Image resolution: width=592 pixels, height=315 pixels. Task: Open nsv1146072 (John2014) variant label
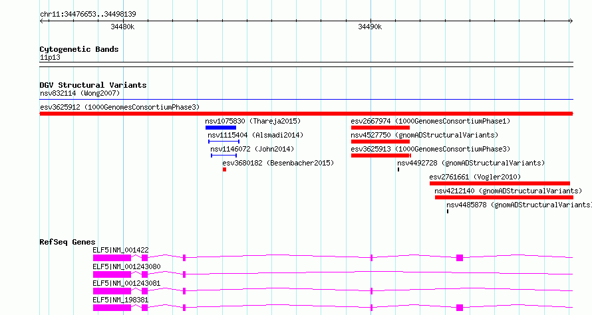[252, 149]
